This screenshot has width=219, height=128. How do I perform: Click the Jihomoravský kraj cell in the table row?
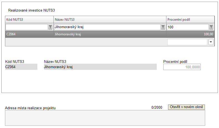pyautogui.click(x=110, y=34)
